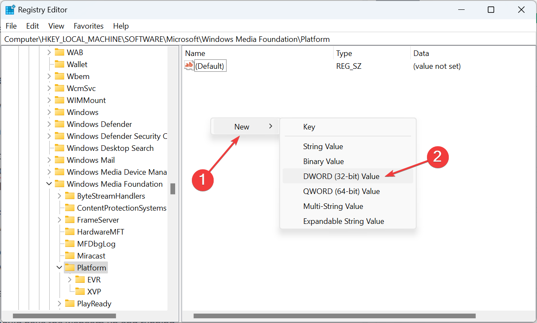Click the Windows Defender folder icon
Viewport: 537px width, 323px height.
(60, 124)
